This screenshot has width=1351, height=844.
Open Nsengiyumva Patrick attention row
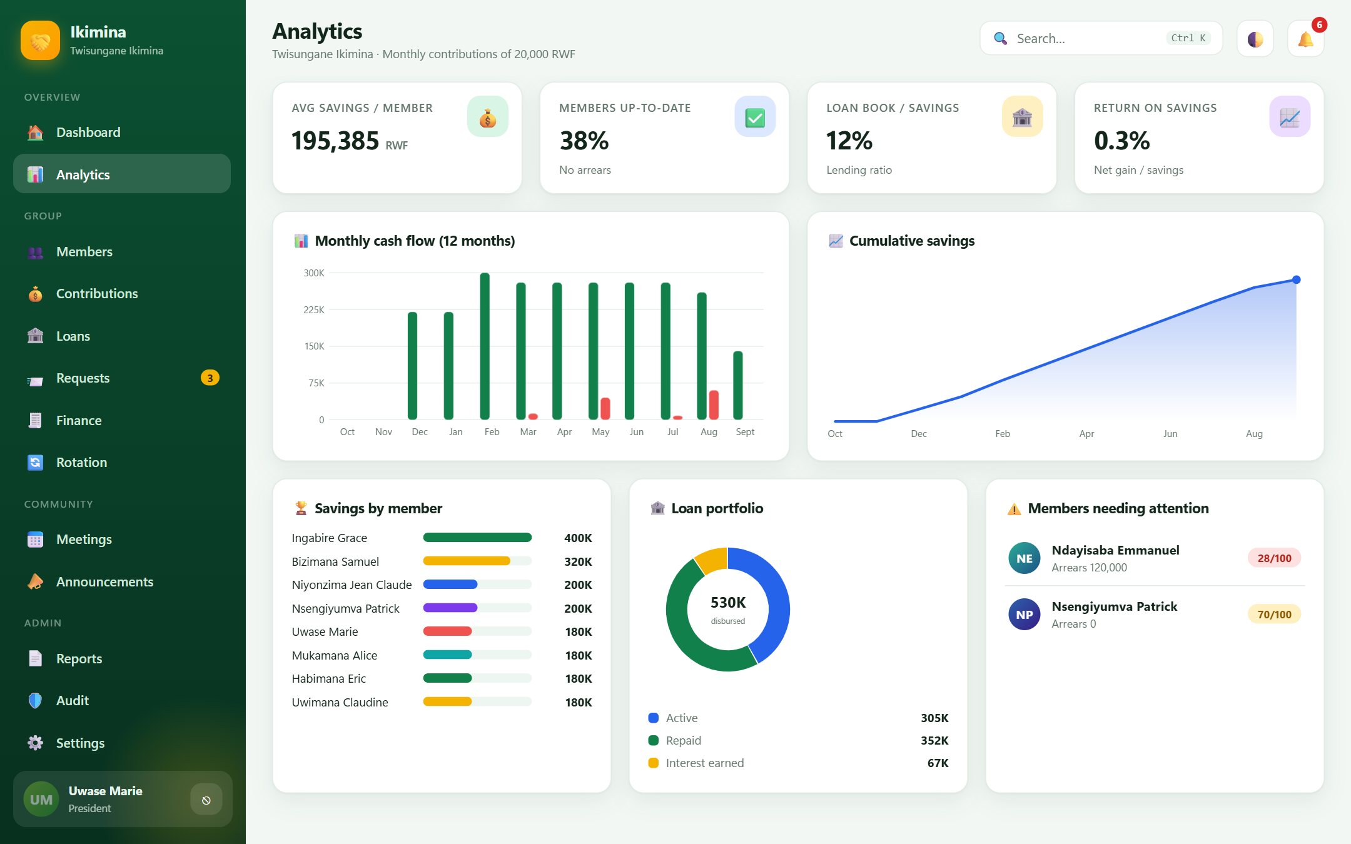click(1155, 614)
